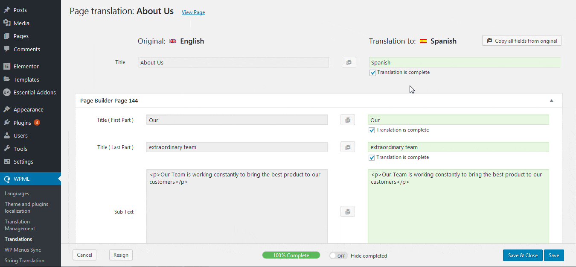Click the 'Sub Text' label
Viewport: 576px width, 267px height.
pos(124,212)
